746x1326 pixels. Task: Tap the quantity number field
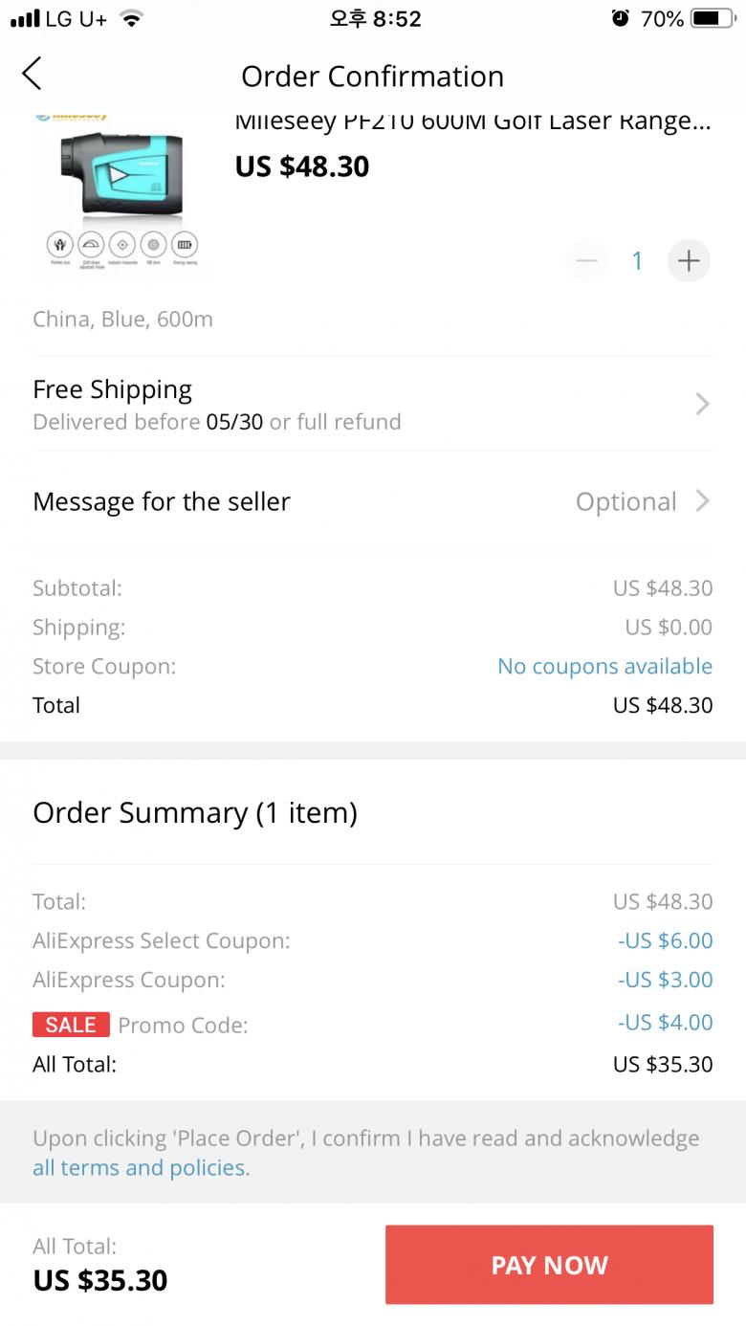click(x=637, y=260)
